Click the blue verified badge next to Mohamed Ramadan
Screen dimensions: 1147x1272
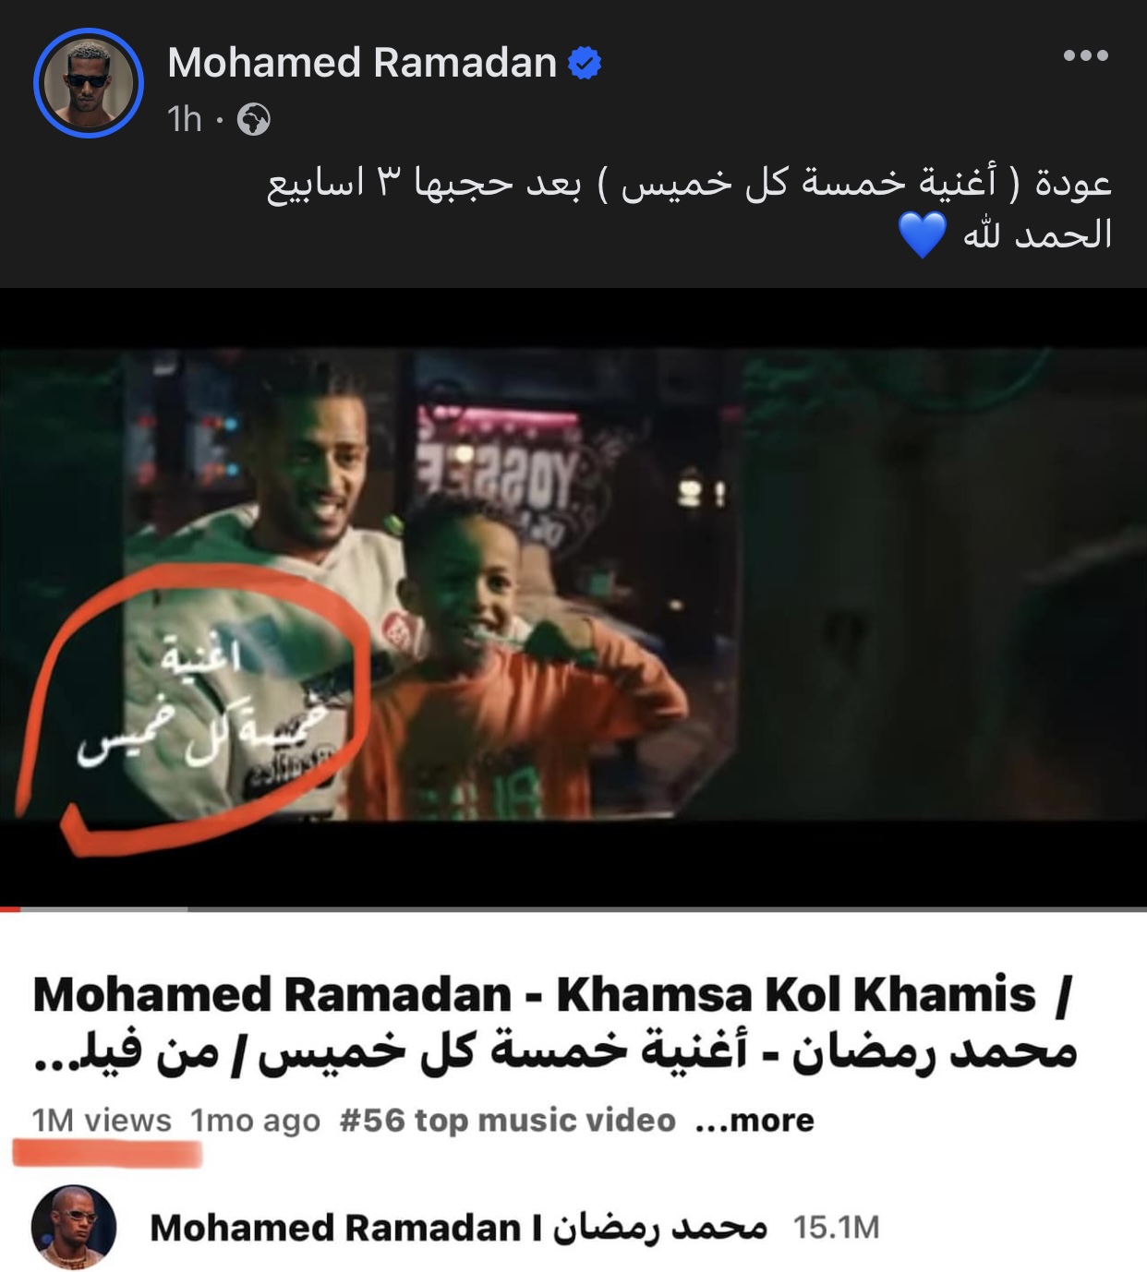click(585, 64)
